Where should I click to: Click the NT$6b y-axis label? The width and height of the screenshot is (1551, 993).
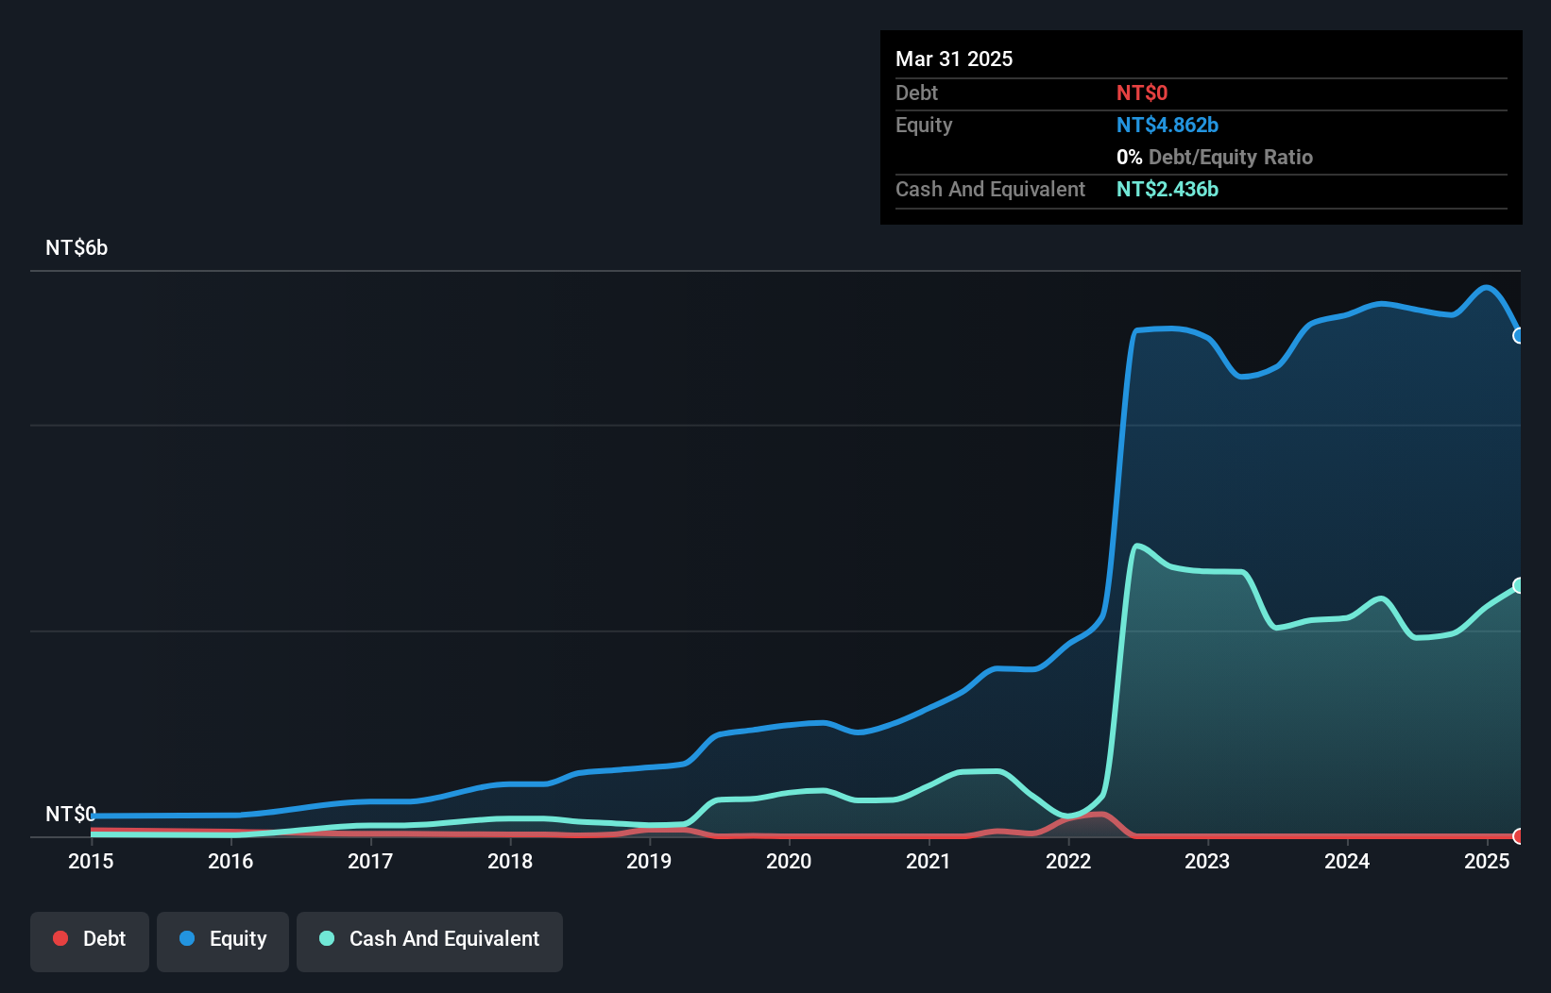point(77,248)
